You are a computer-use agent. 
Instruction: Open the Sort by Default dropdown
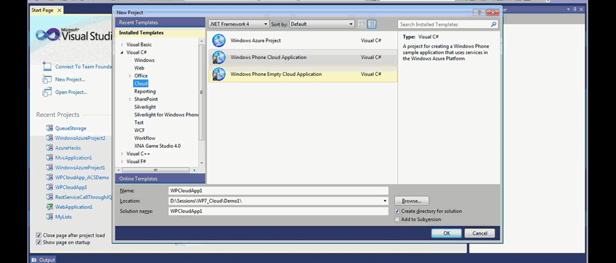[x=322, y=24]
